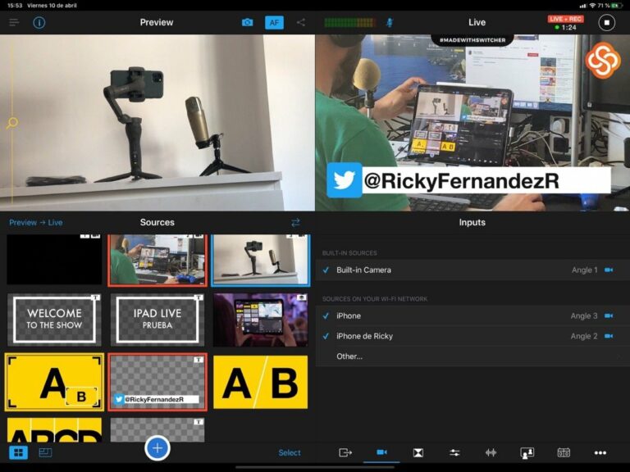The height and width of the screenshot is (472, 630).
Task: Tap camera icon beside Angle 2
Action: [x=609, y=336]
